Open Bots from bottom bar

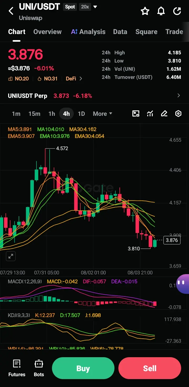[x=39, y=368]
